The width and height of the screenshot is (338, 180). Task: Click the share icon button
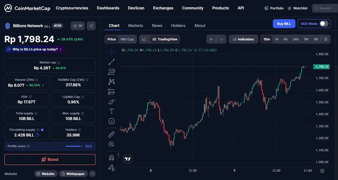pos(91,26)
